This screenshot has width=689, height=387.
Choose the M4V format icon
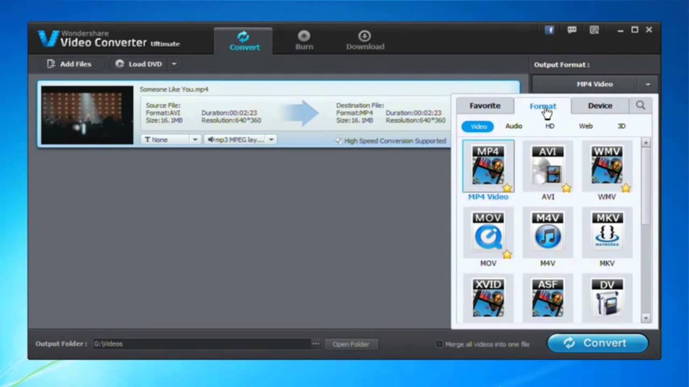point(547,232)
